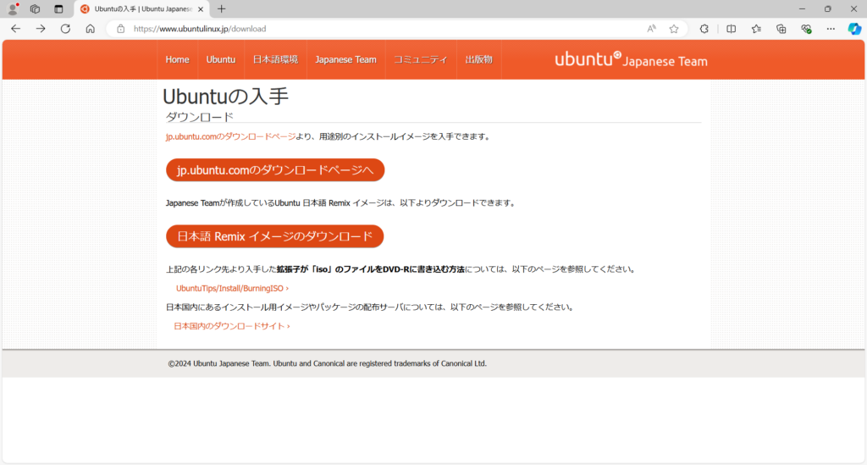Open the workspaces icon in title bar
This screenshot has width=867, height=465.
click(35, 8)
